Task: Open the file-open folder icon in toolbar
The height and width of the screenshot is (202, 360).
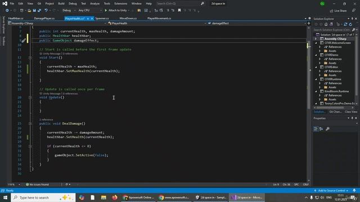Action: tap(29, 10)
